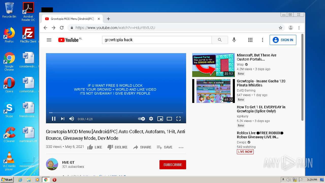Open media player taskbar icon
The height and width of the screenshot is (183, 325).
(37, 180)
